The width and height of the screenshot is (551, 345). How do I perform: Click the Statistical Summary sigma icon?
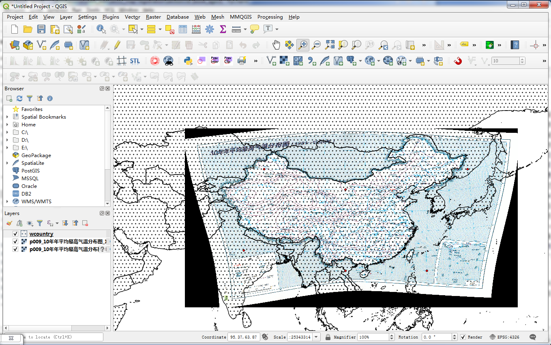pos(223,29)
